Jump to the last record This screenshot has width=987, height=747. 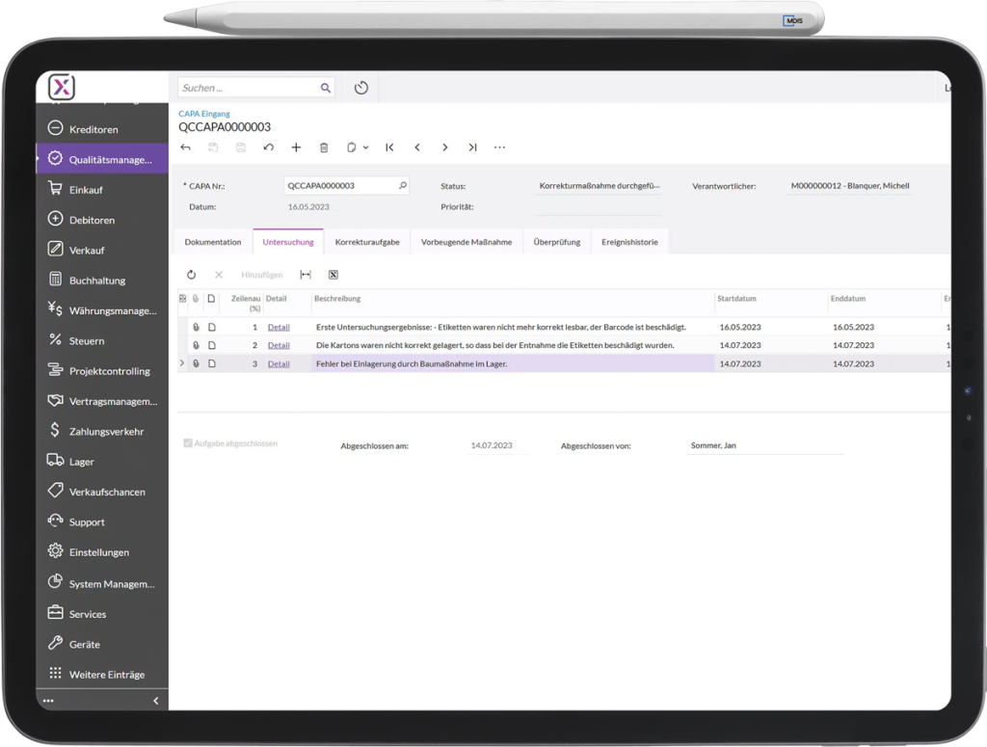click(472, 147)
